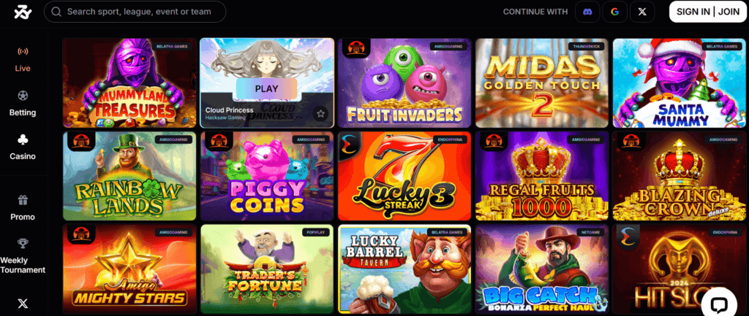
Task: Continue with Google icon
Action: [614, 12]
